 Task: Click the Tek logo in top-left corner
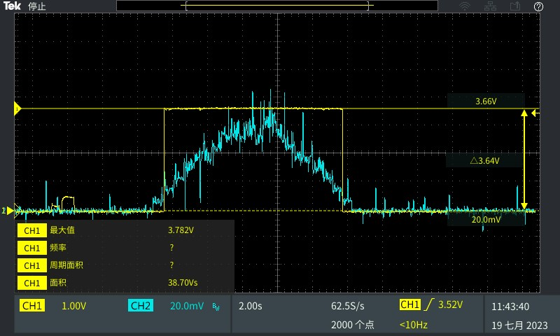pos(12,6)
